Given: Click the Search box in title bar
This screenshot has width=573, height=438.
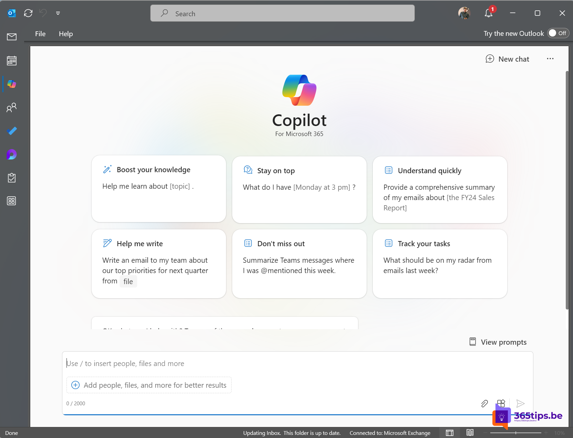Looking at the screenshot, I should click(x=283, y=13).
